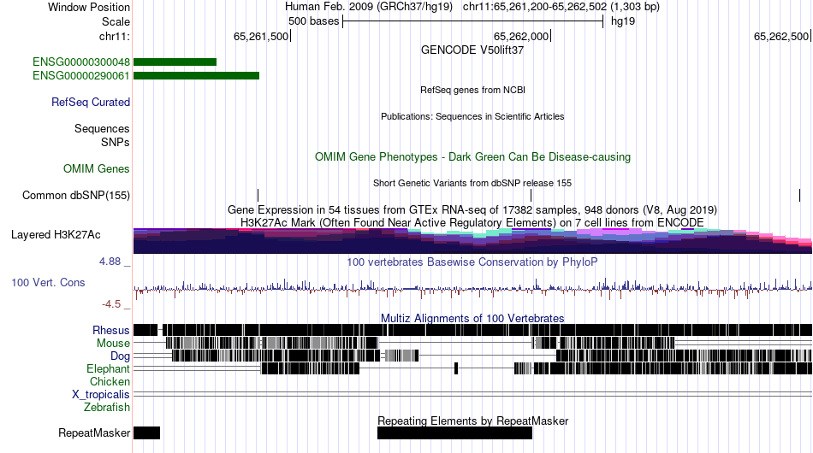Click the Scale label
This screenshot has height=453, width=813.
tap(116, 21)
